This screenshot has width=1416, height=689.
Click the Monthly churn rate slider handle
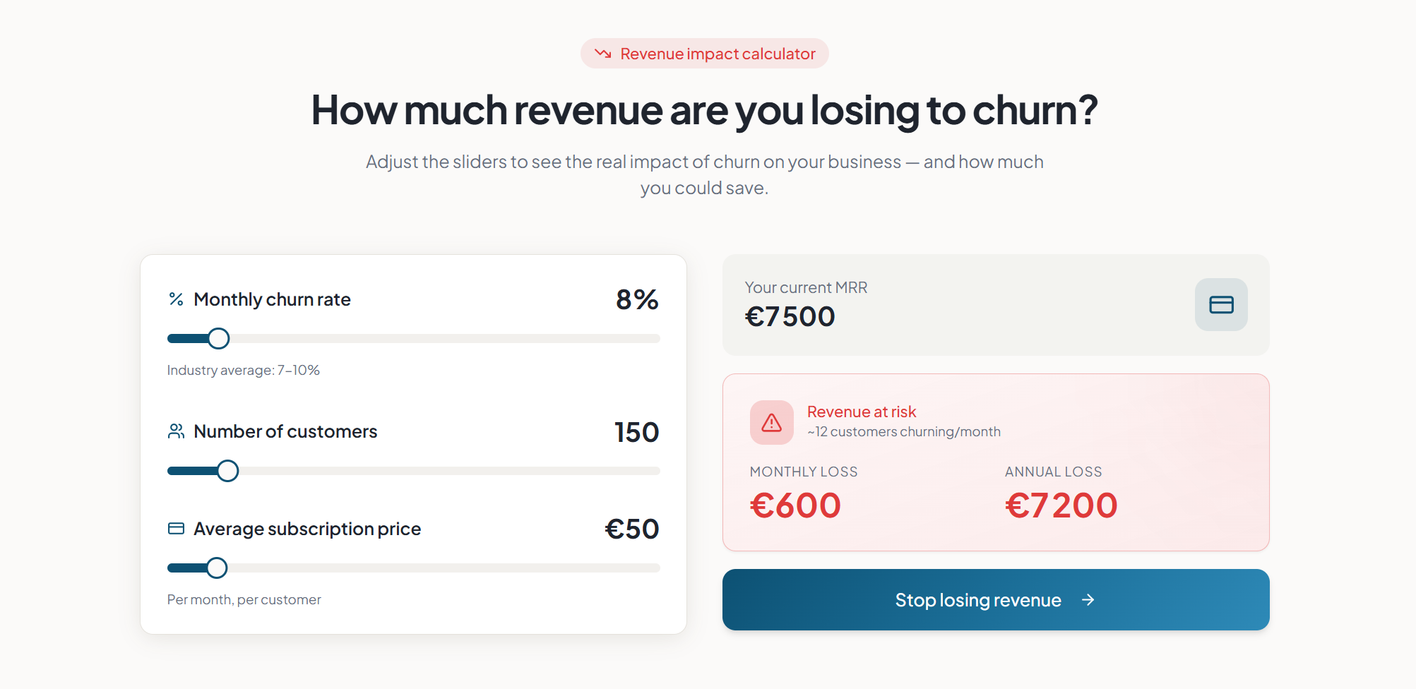(x=219, y=339)
